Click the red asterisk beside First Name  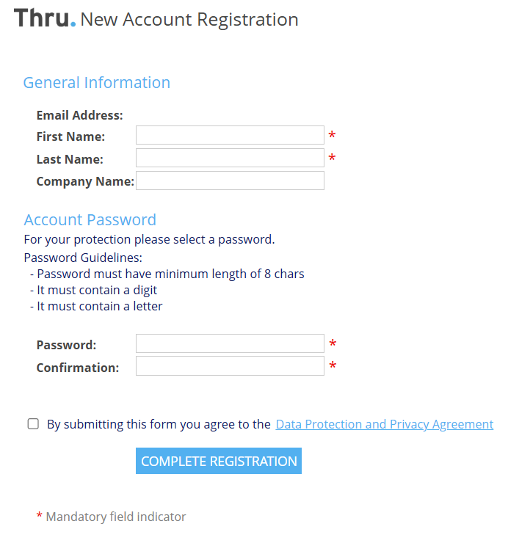(x=332, y=136)
